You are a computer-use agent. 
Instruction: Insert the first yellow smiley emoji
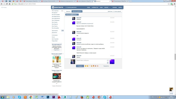click(x=85, y=66)
